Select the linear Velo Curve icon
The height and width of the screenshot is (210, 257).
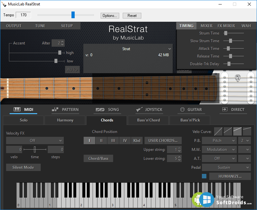tap(218, 132)
